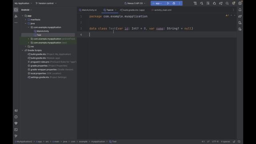Click the line position 4:1 in status bar
Image resolution: width=256 pixels, height=144 pixels.
(x=203, y=142)
